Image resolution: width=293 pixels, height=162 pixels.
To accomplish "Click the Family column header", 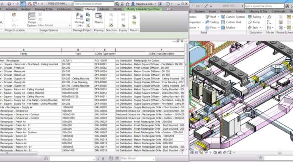I will tap(24, 53).
